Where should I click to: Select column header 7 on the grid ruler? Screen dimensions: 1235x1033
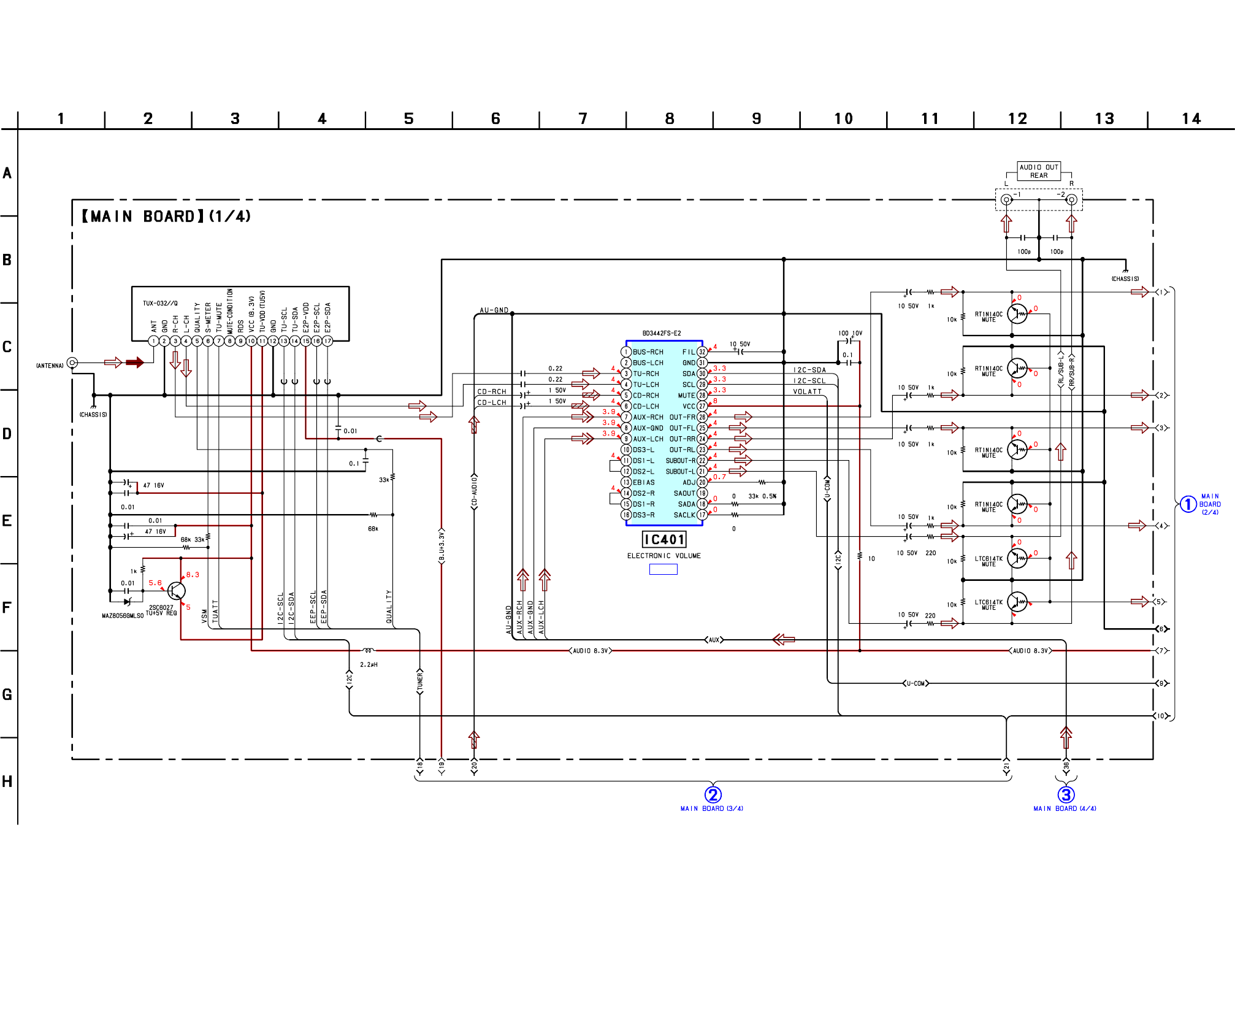click(x=583, y=118)
